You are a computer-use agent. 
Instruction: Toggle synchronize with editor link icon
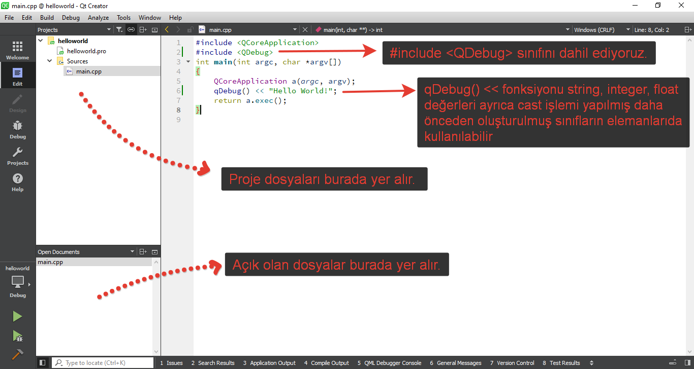tap(131, 30)
